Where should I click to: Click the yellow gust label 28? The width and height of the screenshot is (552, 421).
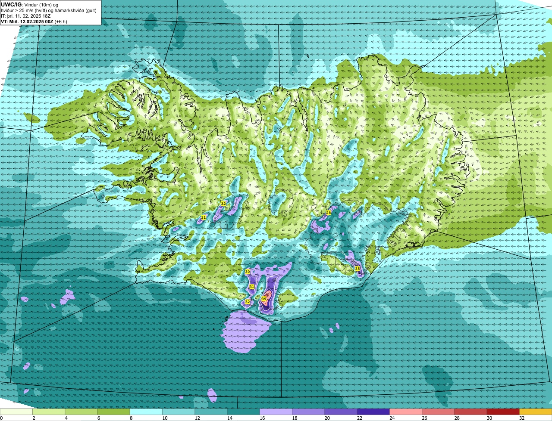(x=329, y=213)
